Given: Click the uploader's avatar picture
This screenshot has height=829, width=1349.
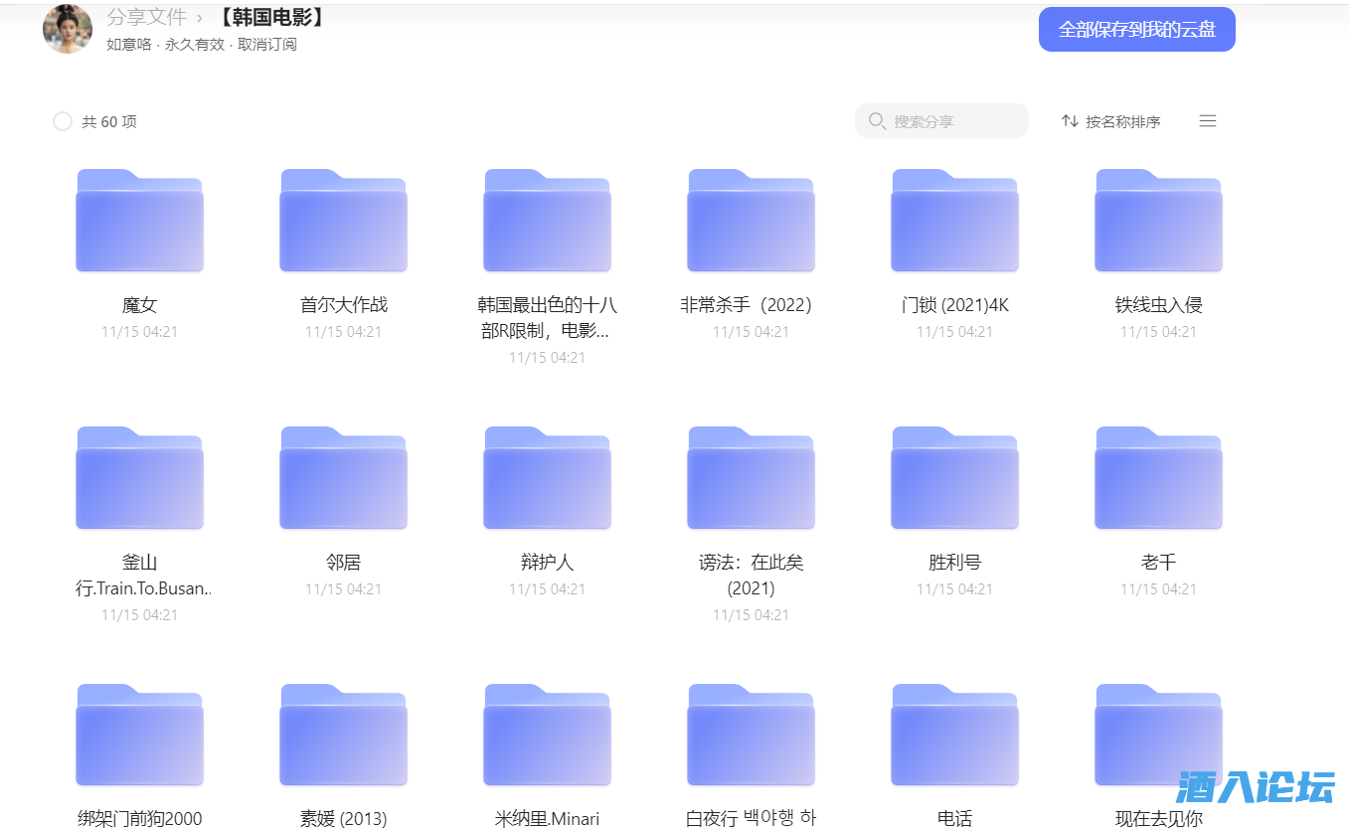Looking at the screenshot, I should click(x=67, y=29).
